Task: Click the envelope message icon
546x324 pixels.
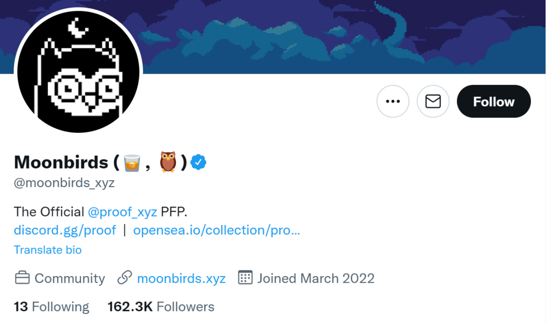Action: [x=433, y=101]
